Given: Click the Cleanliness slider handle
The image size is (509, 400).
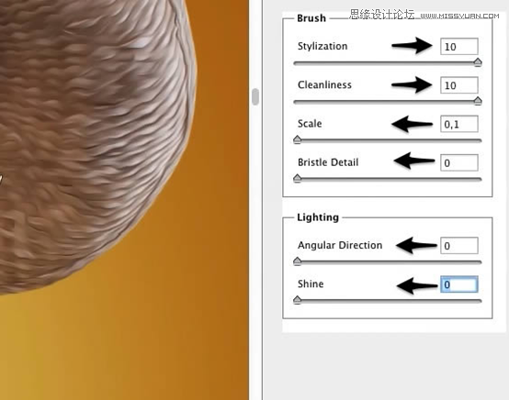Looking at the screenshot, I should coord(478,101).
